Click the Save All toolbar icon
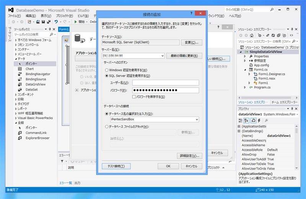Image resolution: width=306 pixels, height=199 pixels. 49,22
